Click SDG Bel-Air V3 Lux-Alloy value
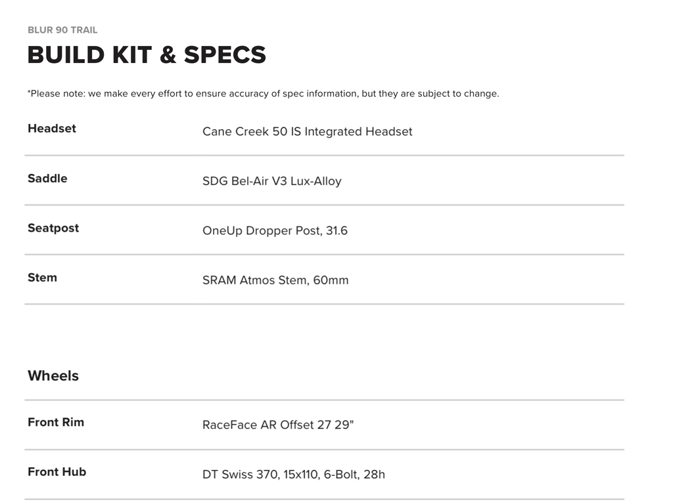 tap(271, 181)
